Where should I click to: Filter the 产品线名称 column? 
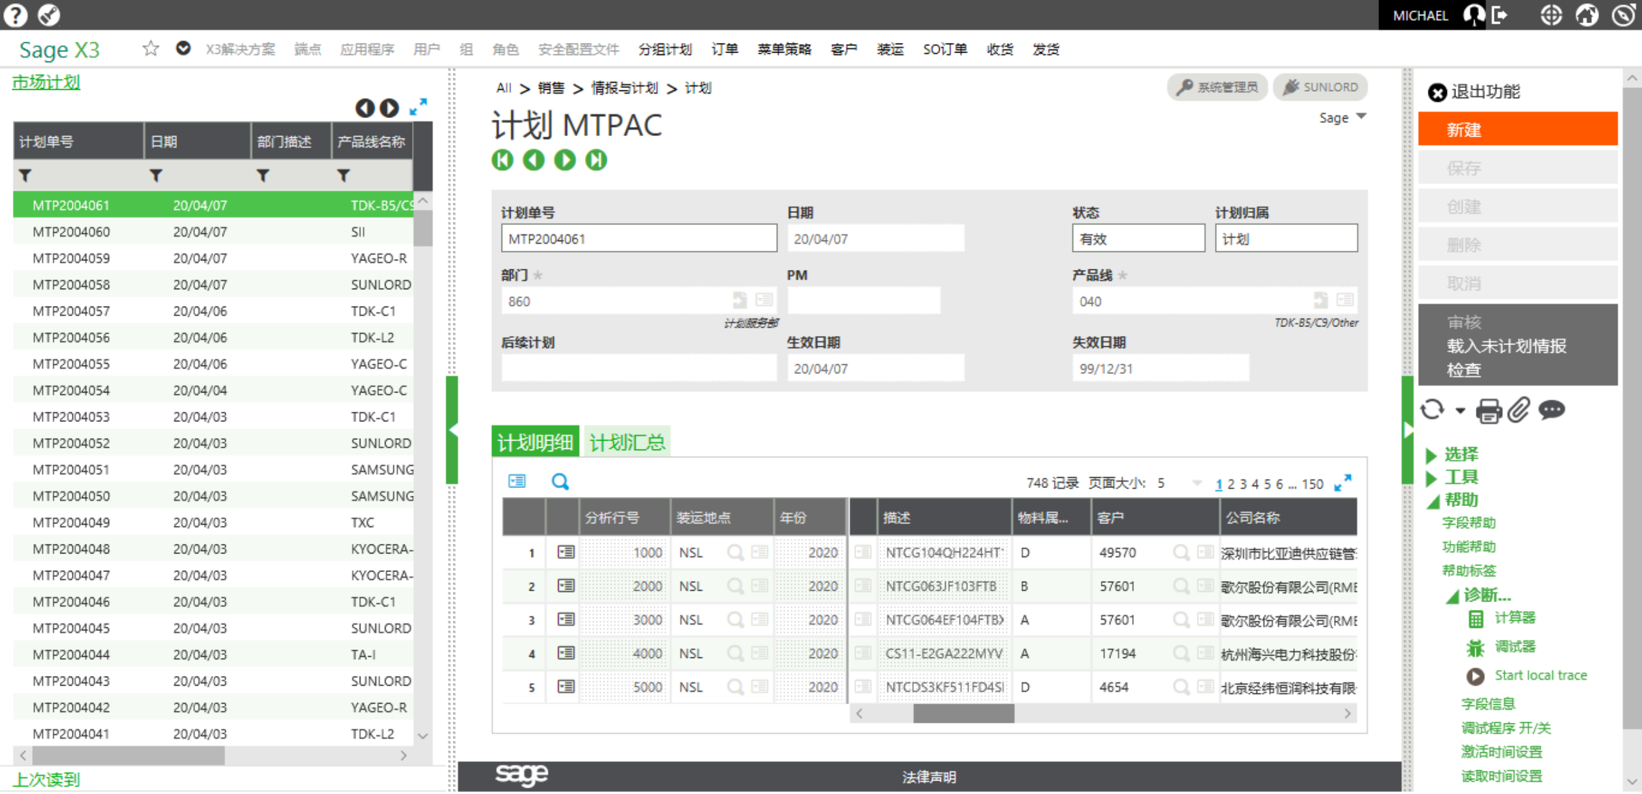tap(344, 175)
